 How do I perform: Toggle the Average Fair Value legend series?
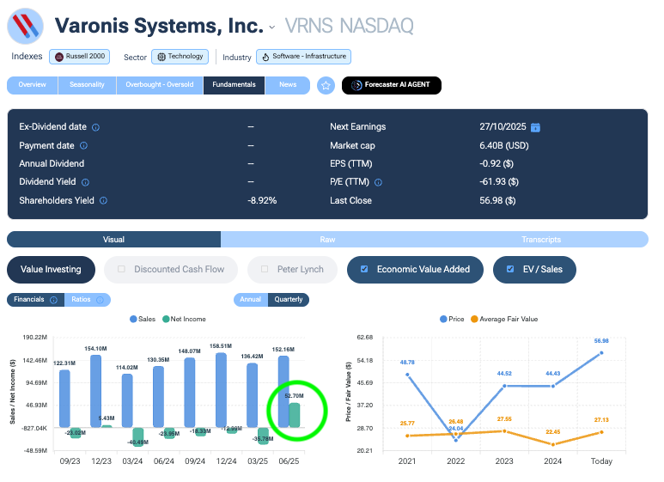click(x=504, y=319)
